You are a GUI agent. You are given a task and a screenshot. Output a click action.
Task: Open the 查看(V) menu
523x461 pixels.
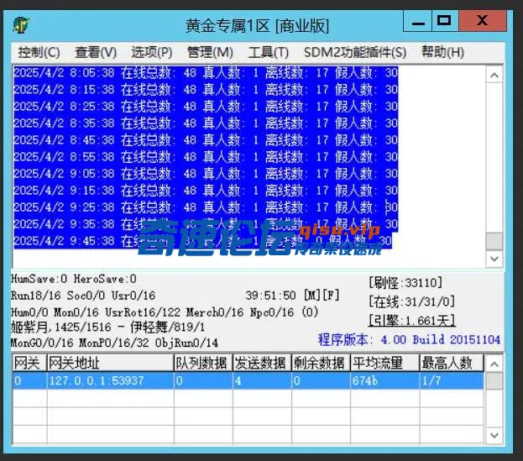[96, 52]
